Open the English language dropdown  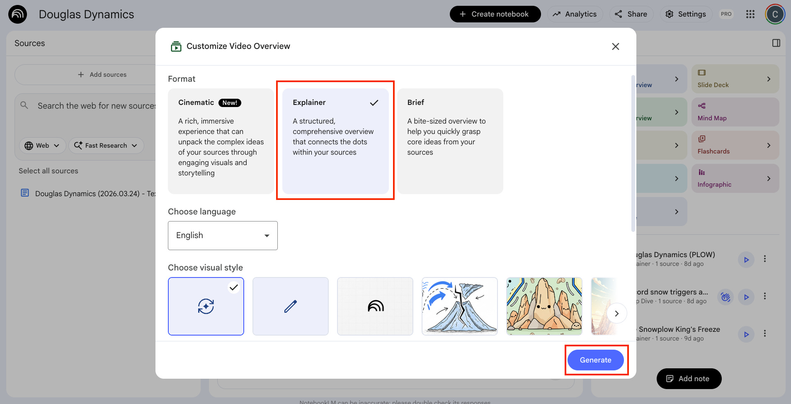click(x=223, y=236)
